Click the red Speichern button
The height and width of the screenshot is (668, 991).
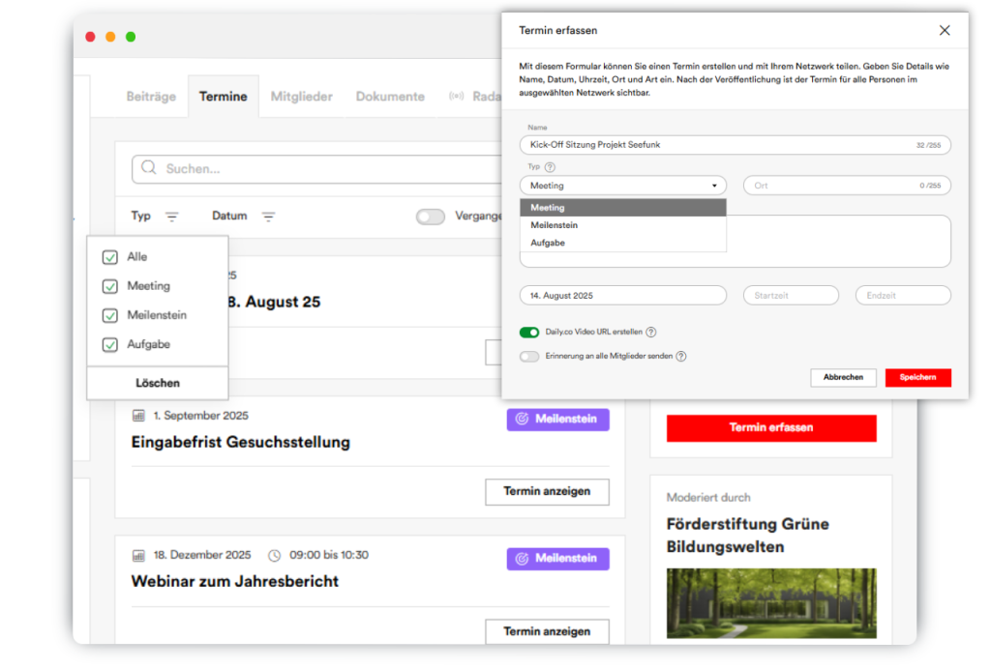pos(917,378)
